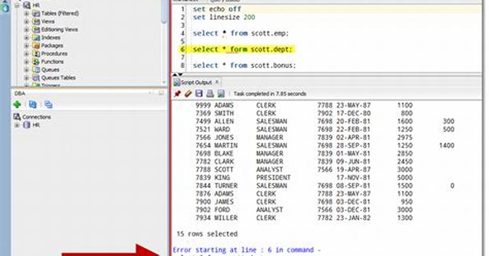Click the HR database icon under DBA Connections

point(27,125)
